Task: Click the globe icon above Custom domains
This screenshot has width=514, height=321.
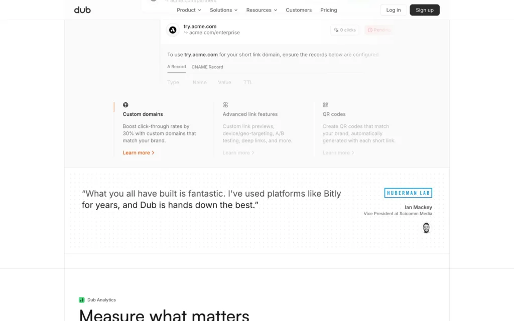Action: (x=125, y=105)
